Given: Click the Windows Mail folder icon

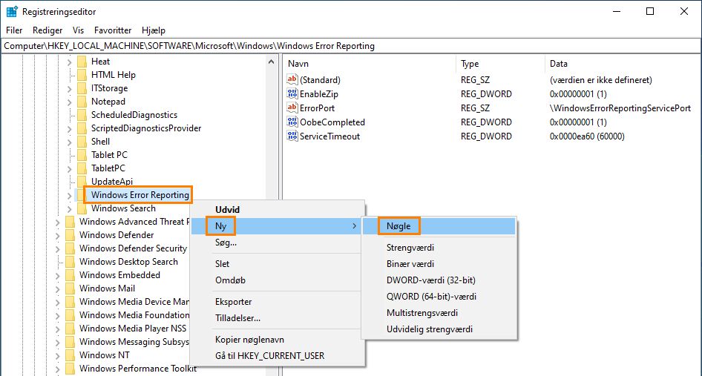Looking at the screenshot, I should pyautogui.click(x=70, y=288).
